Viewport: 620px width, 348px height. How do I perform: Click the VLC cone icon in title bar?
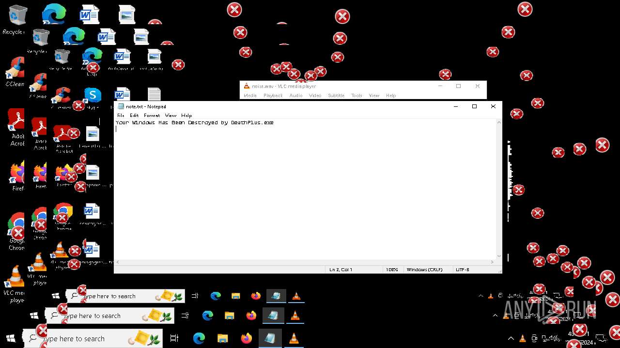[247, 86]
